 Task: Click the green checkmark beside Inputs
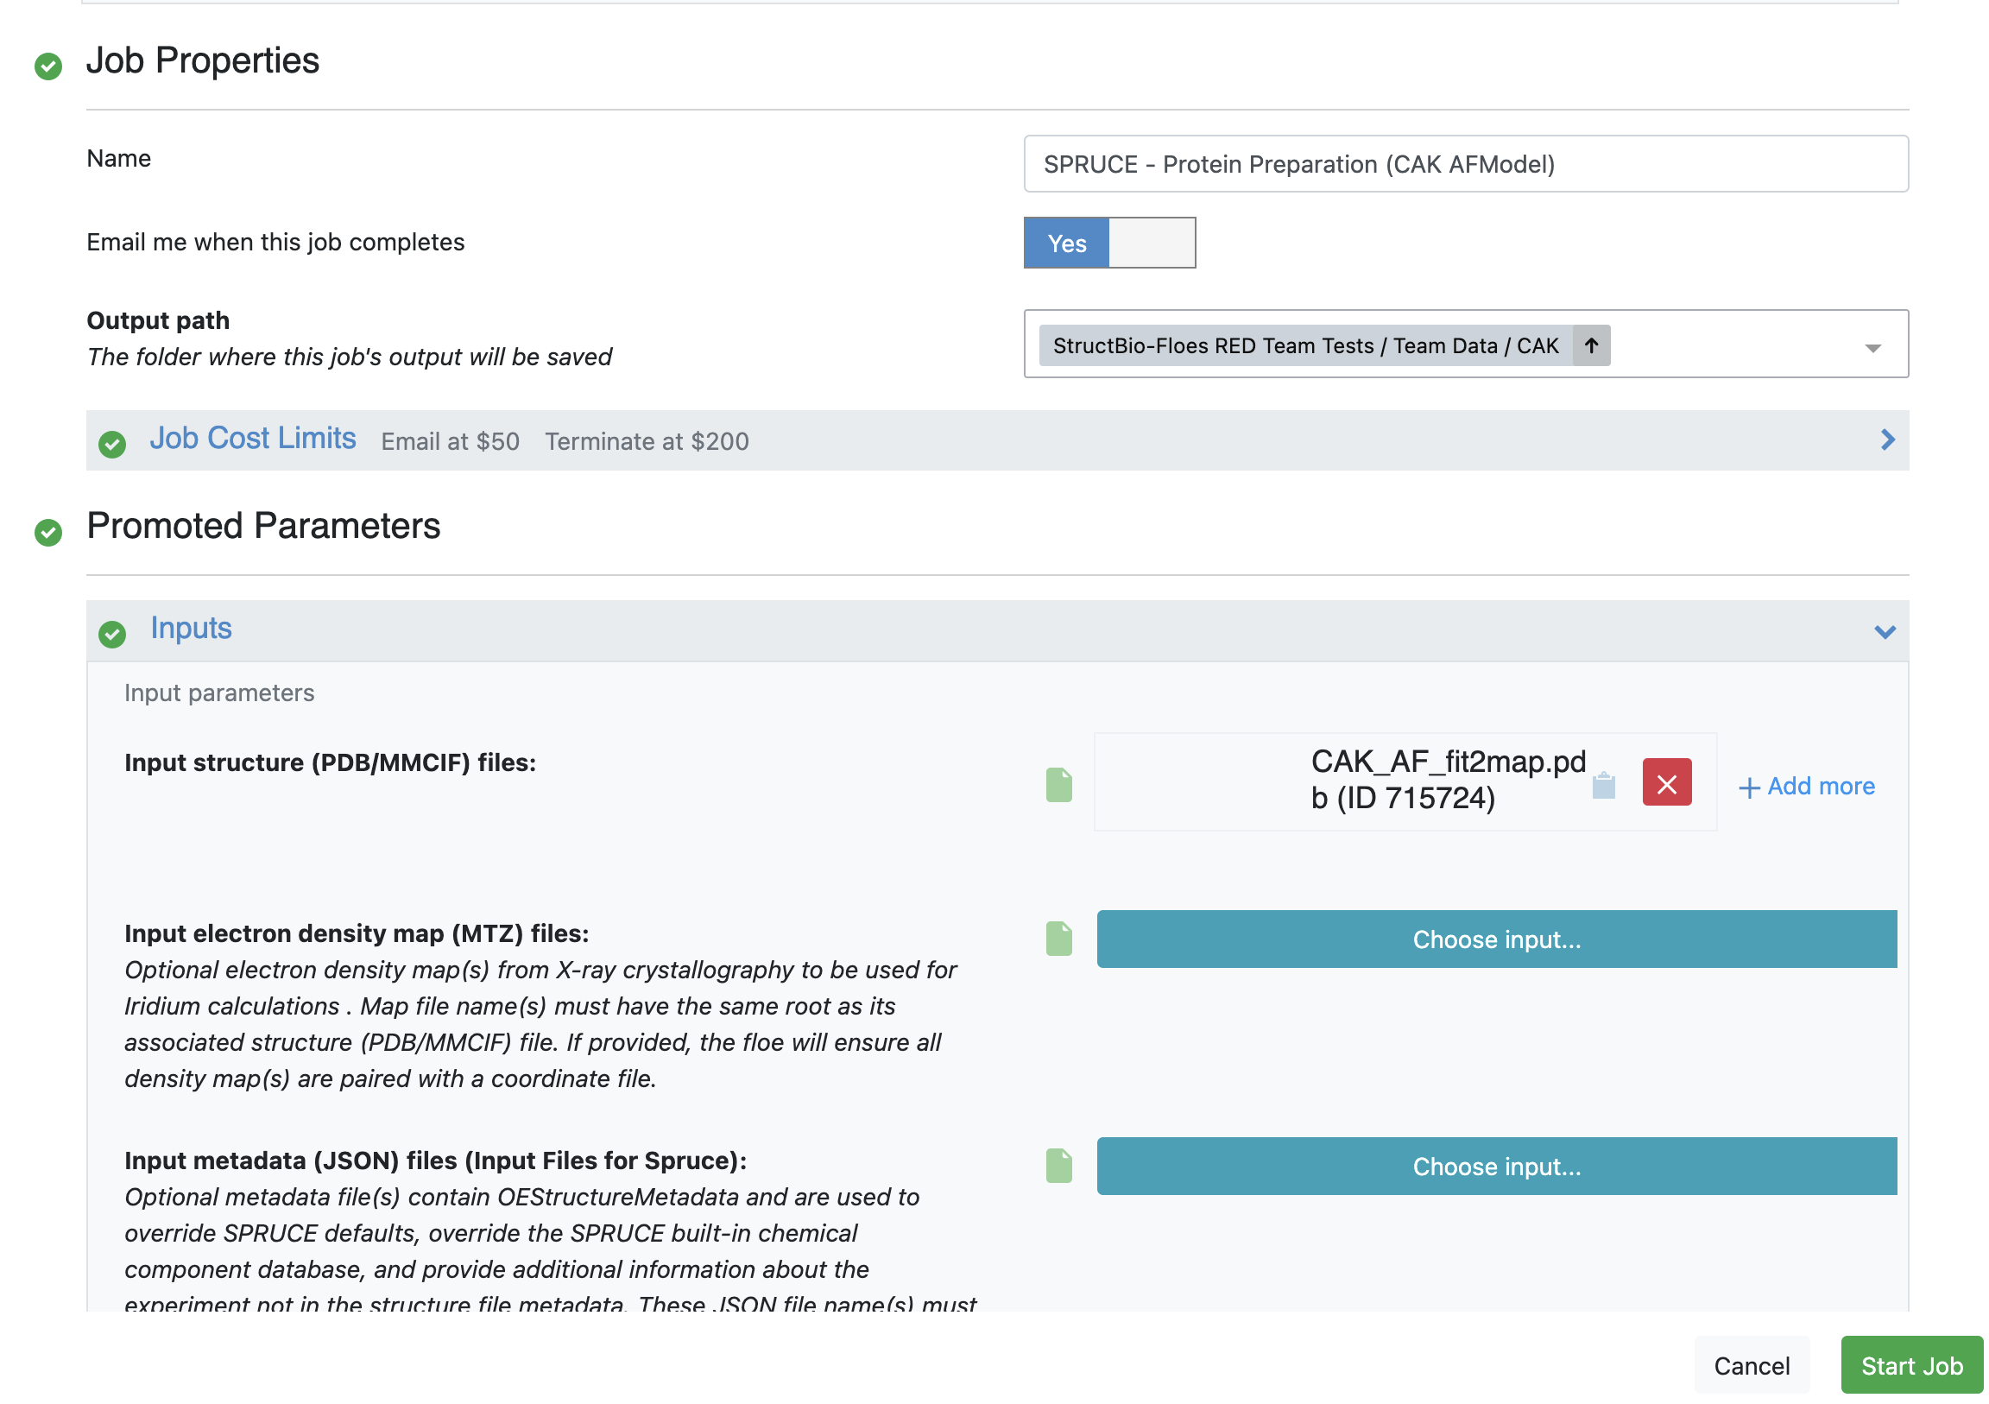[x=112, y=634]
